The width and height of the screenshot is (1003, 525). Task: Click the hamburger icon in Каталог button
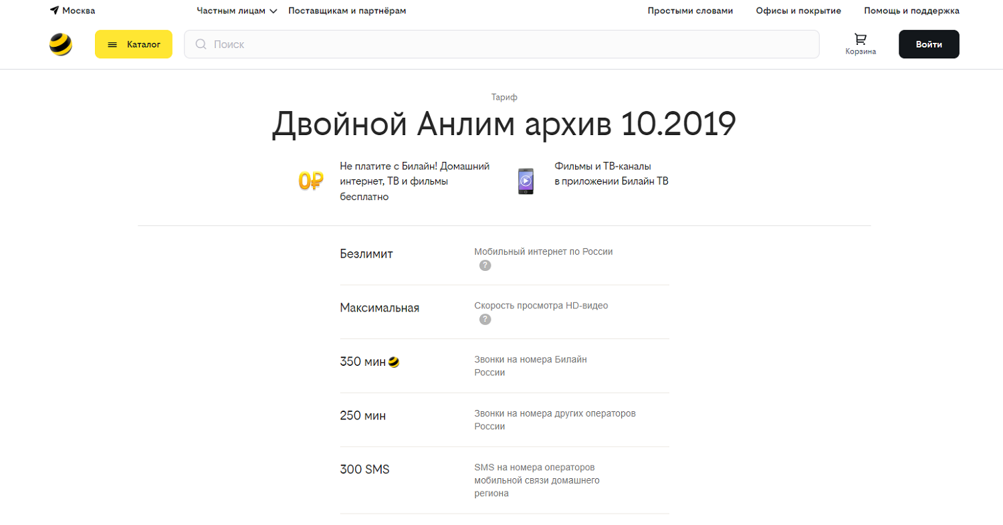click(112, 45)
